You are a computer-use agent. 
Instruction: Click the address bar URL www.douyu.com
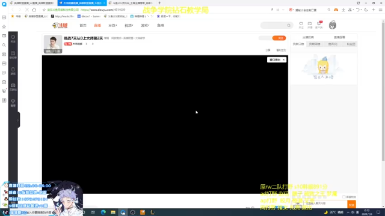pos(103,10)
